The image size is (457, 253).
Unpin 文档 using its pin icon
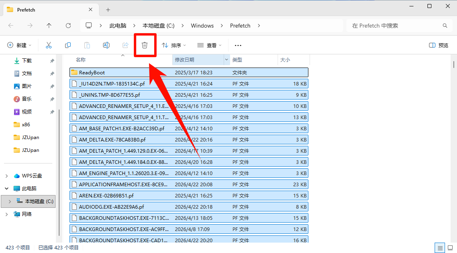tap(52, 74)
